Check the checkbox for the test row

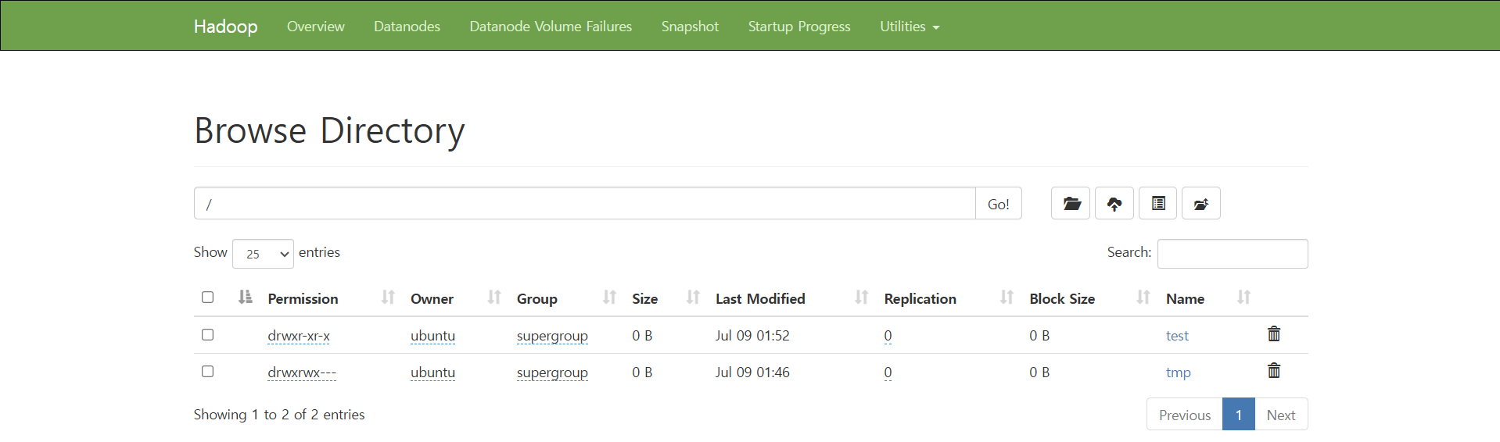tap(207, 335)
